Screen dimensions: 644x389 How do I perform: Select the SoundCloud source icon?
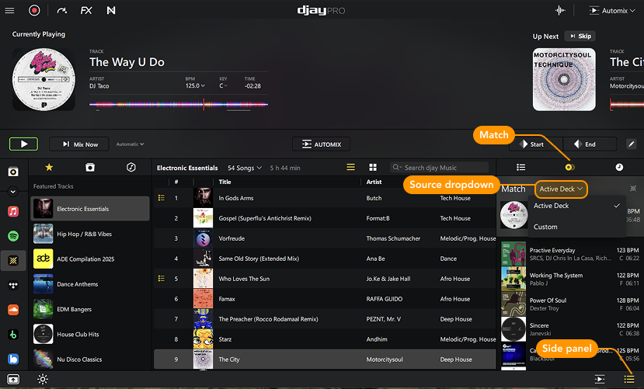pos(13,310)
